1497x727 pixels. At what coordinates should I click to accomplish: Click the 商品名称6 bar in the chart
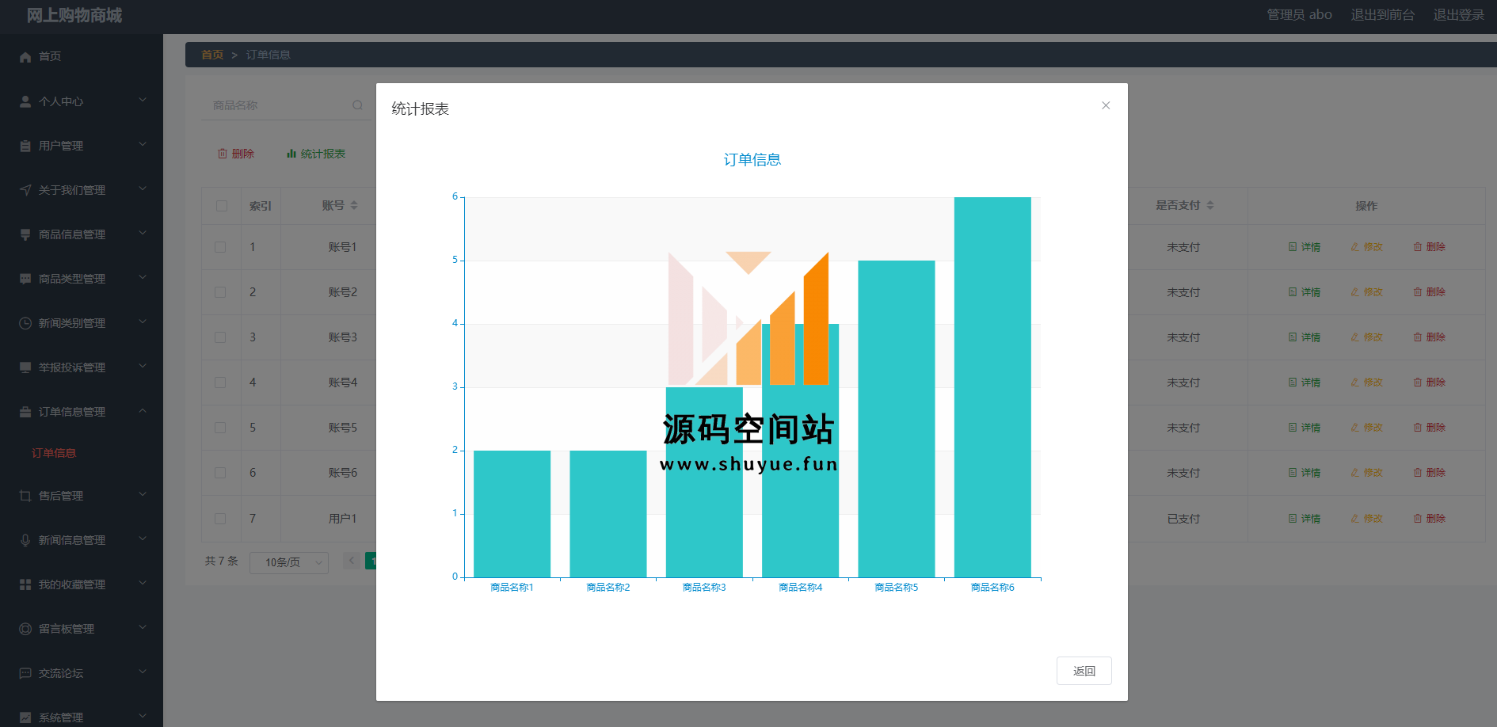992,387
